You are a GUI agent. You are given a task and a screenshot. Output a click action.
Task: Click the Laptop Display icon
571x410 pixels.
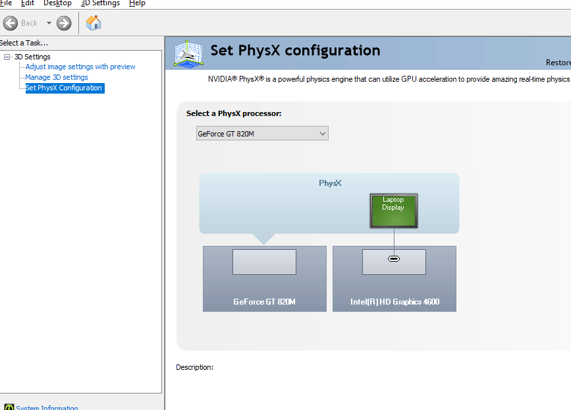[x=394, y=211]
